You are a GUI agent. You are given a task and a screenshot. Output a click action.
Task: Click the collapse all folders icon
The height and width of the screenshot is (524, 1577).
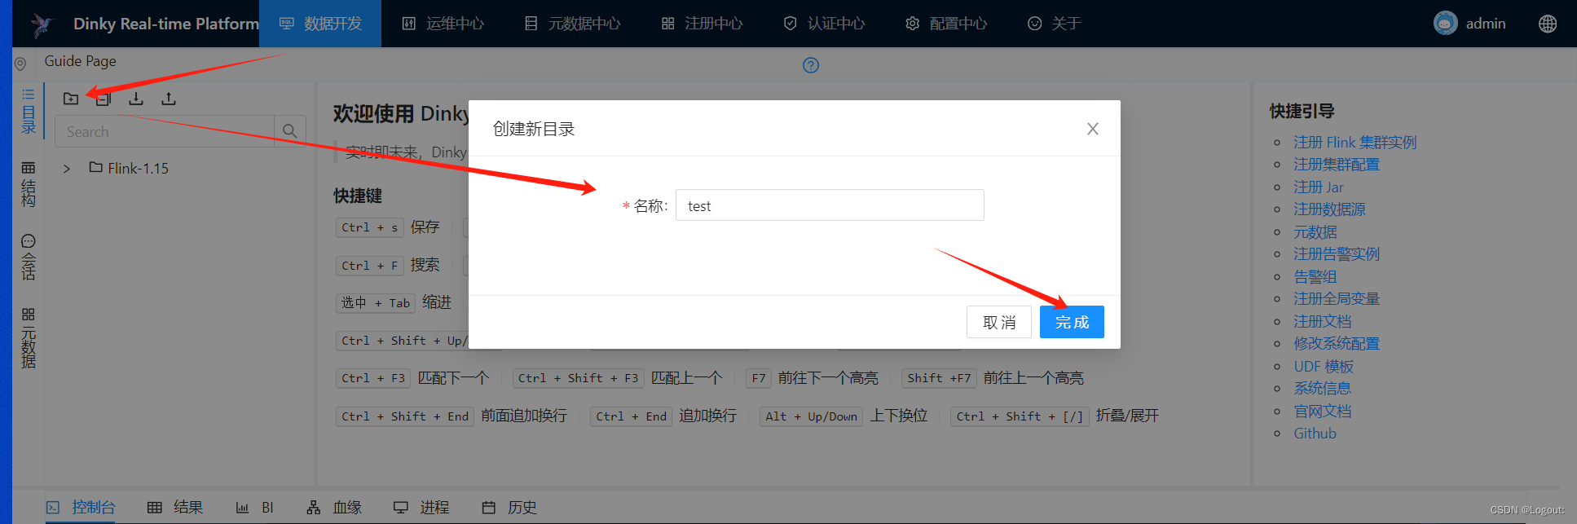(104, 99)
